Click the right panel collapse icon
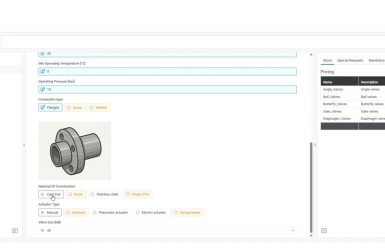Screen dimensions: 385x250 tap(324, 230)
